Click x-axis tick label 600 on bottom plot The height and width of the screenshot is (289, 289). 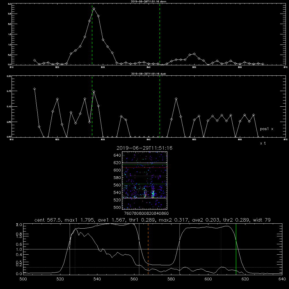point(208,279)
